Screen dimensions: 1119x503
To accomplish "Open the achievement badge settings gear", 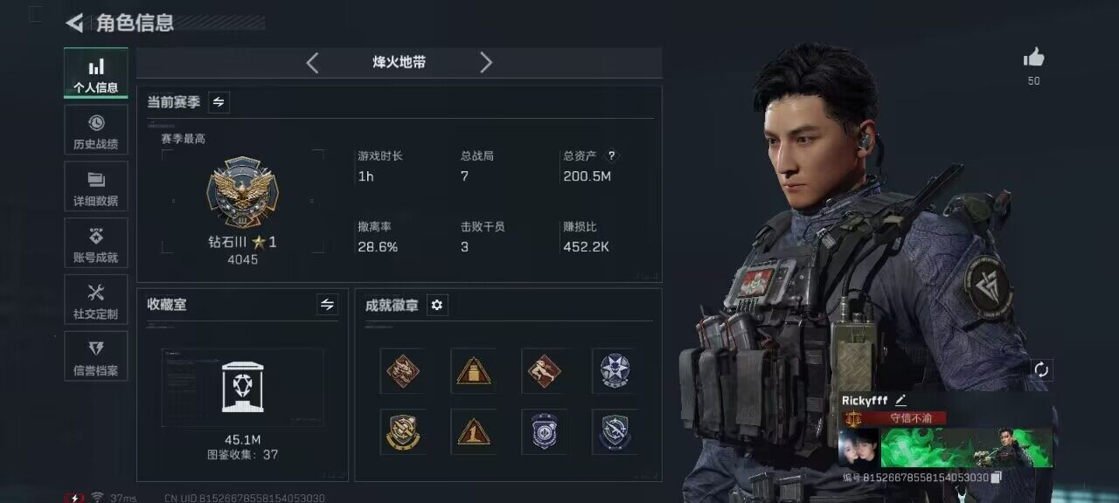I will pos(437,305).
